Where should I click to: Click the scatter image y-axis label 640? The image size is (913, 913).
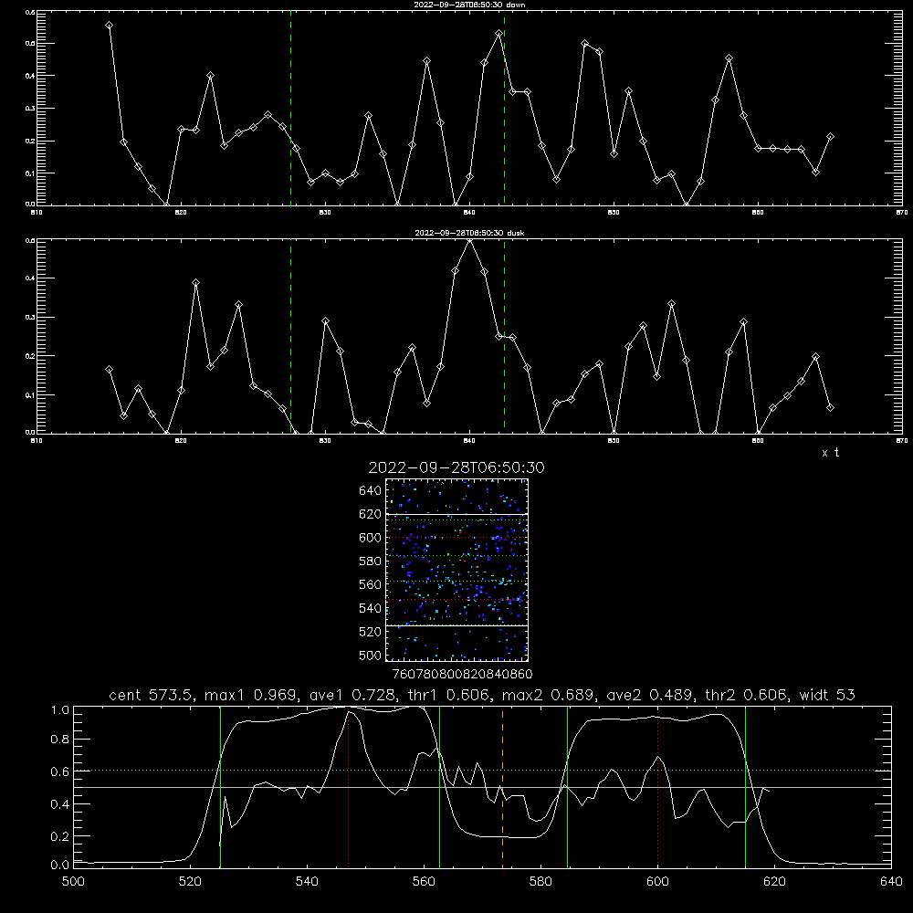coord(371,491)
